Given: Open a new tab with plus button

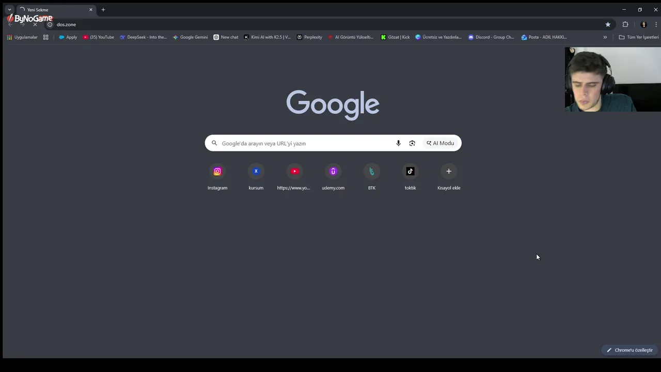Looking at the screenshot, I should (x=103, y=9).
